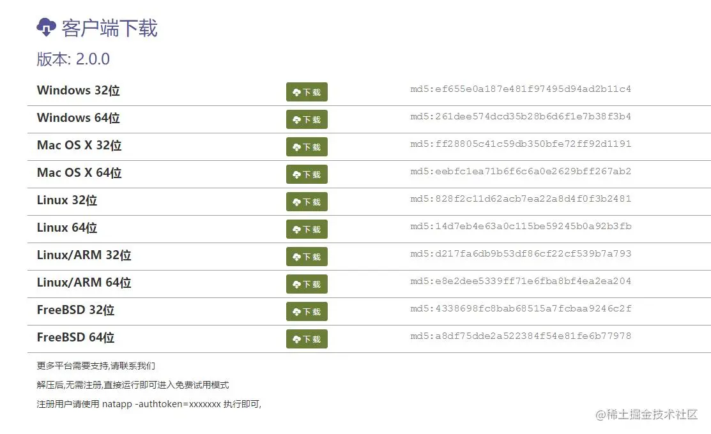The width and height of the screenshot is (711, 434).
Task: Select the Linux/ARM 64位 label
Action: [84, 282]
